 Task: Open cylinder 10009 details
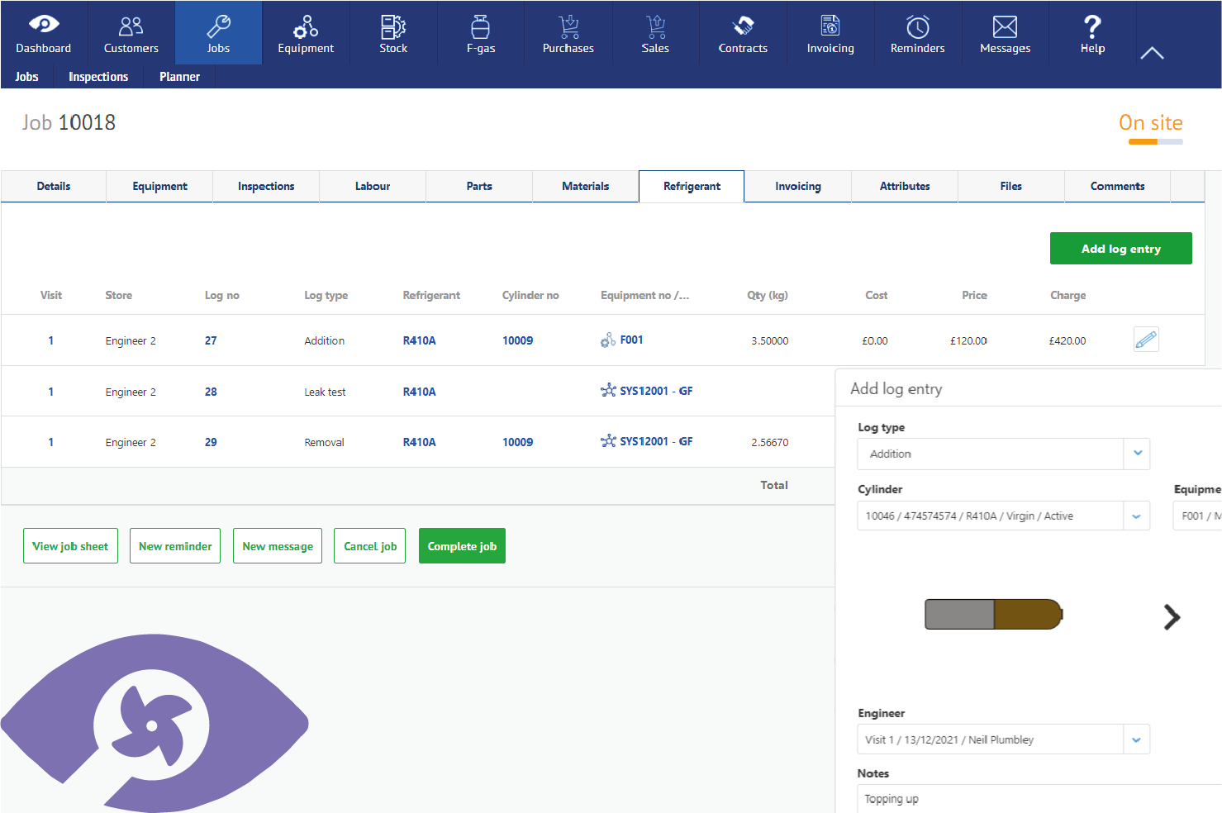(x=517, y=340)
